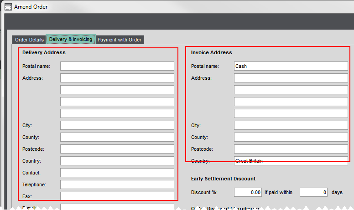The width and height of the screenshot is (354, 210).
Task: Focus the Delivery Address Country field
Action: tap(117, 161)
